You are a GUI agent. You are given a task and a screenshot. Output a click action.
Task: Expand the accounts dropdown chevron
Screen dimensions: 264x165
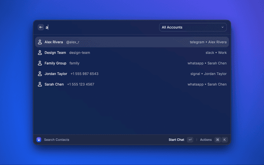[x=223, y=27]
